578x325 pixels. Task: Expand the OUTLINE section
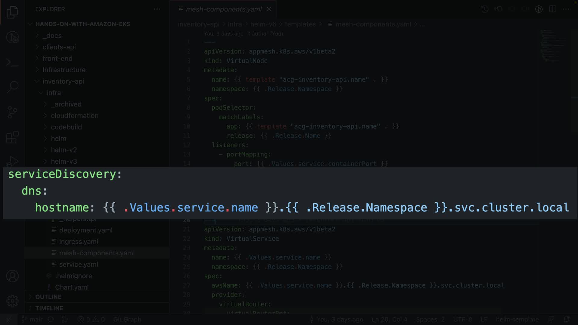tap(48, 297)
